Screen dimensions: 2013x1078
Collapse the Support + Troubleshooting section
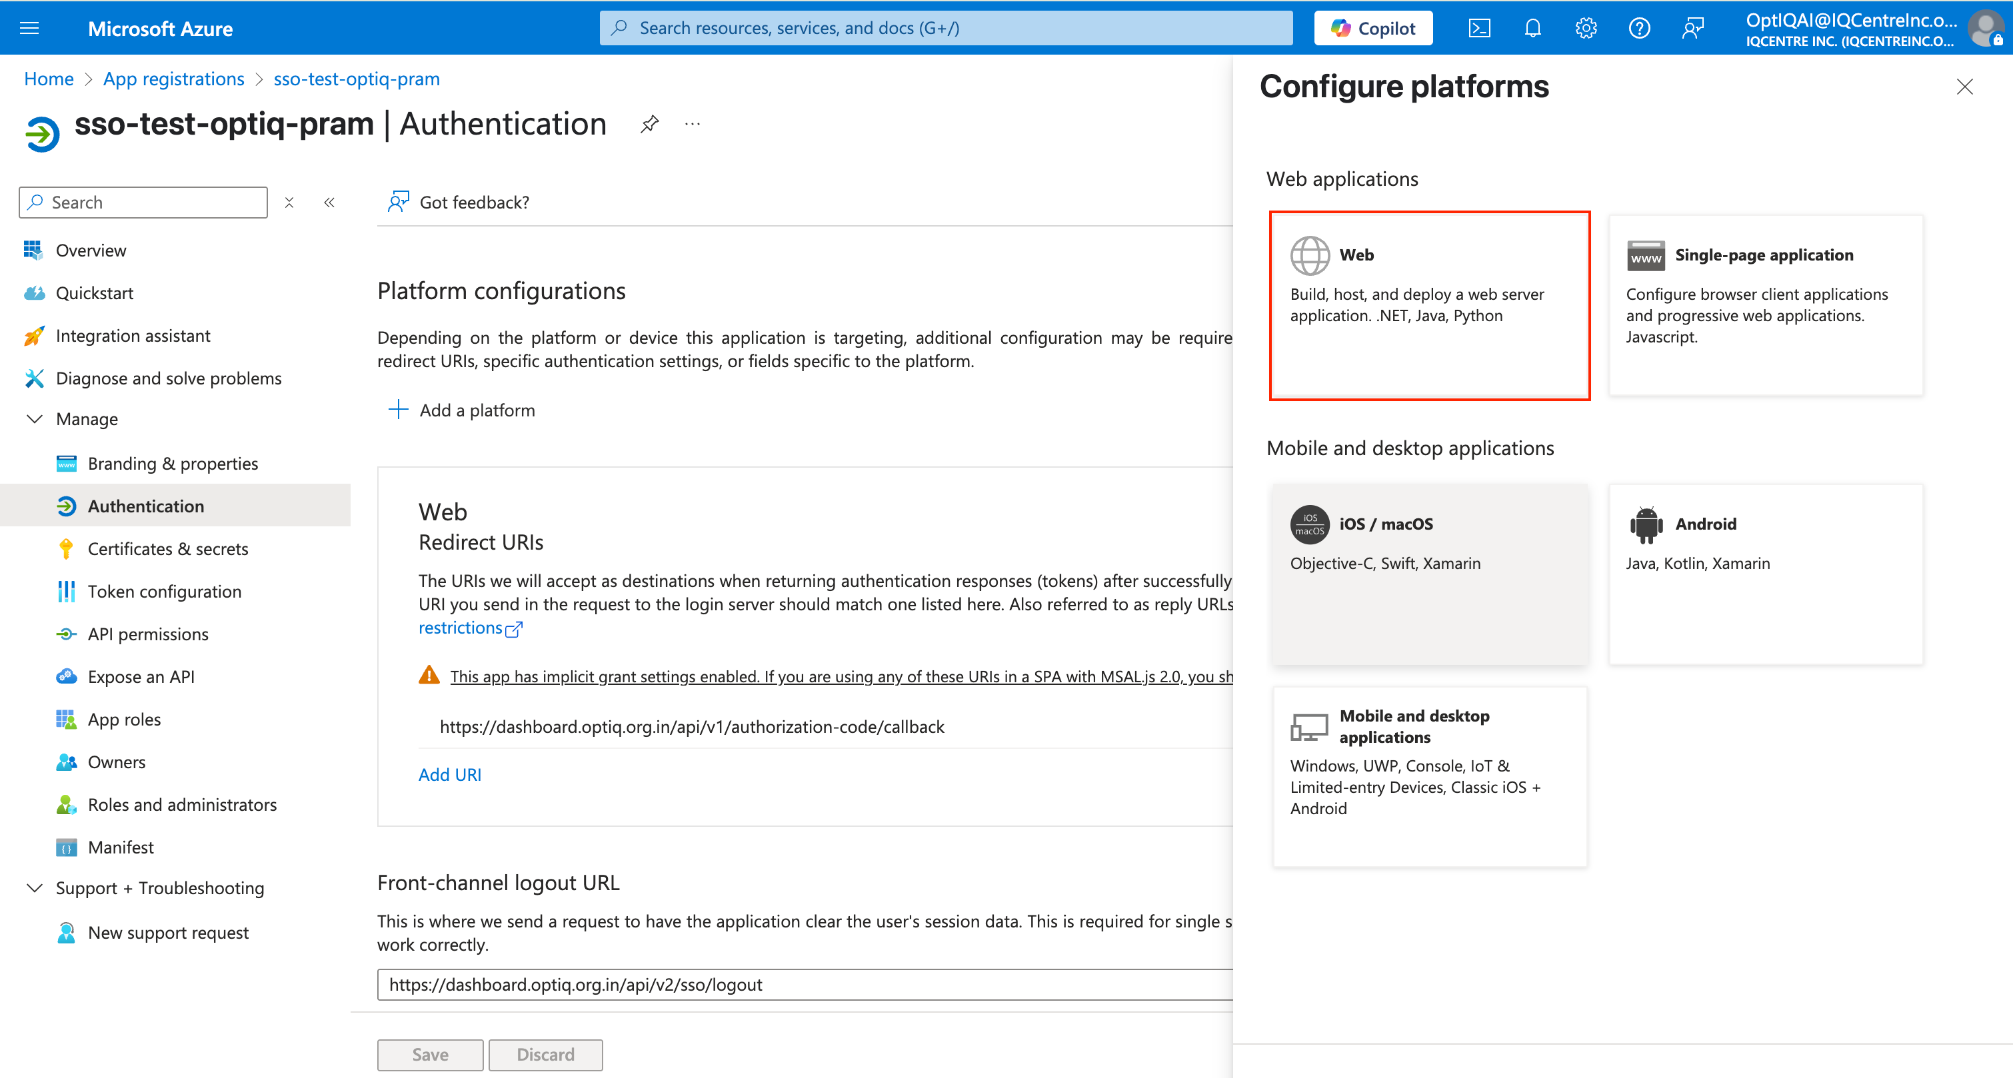[35, 888]
